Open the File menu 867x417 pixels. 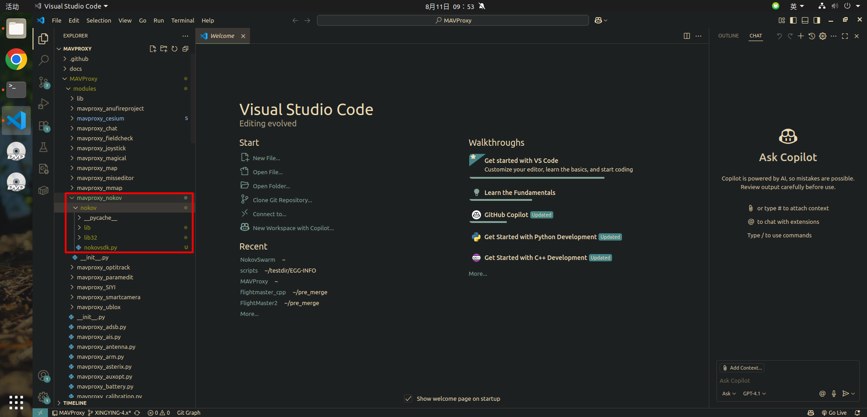coord(57,20)
